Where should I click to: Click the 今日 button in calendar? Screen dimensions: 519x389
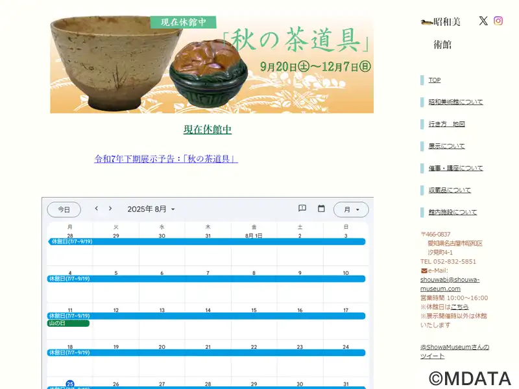pos(64,209)
